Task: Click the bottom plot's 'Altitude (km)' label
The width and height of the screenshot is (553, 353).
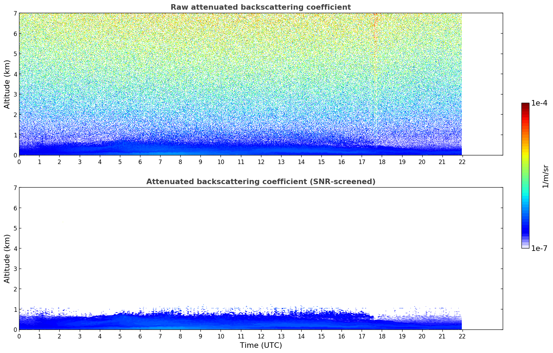Action: (x=7, y=259)
